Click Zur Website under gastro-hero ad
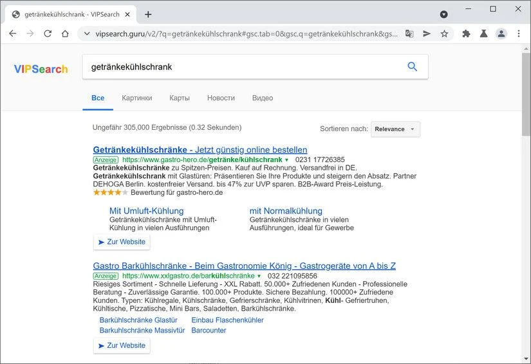Screen dimensions: 531x364 click(122, 242)
